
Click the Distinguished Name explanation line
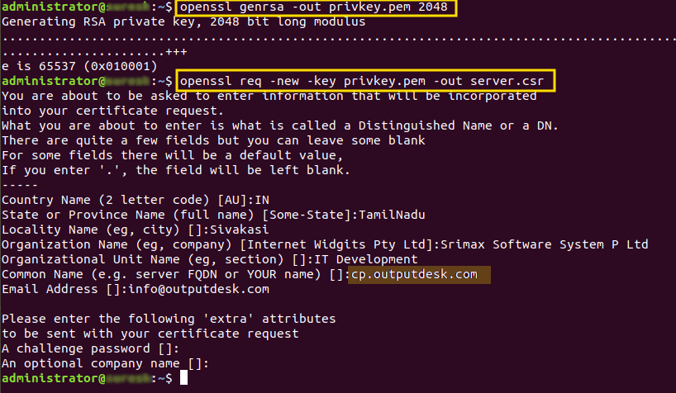pos(280,125)
